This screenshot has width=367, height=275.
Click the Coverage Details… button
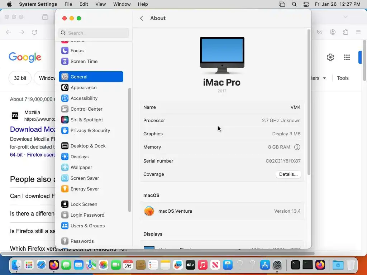289,174
